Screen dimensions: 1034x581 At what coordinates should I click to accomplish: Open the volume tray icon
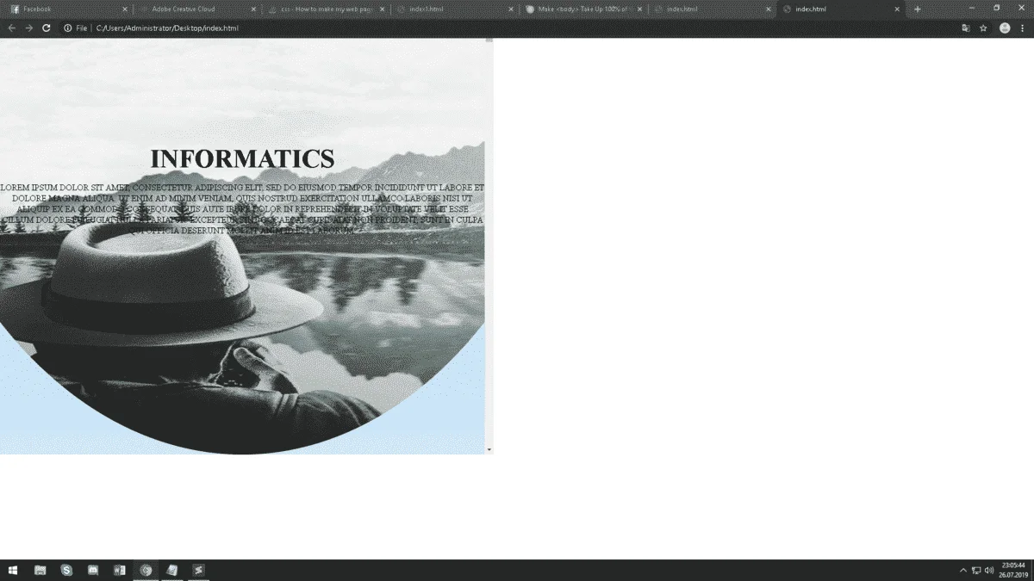click(989, 570)
